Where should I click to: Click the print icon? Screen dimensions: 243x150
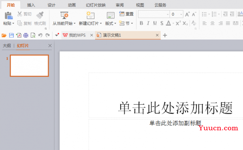26,36
